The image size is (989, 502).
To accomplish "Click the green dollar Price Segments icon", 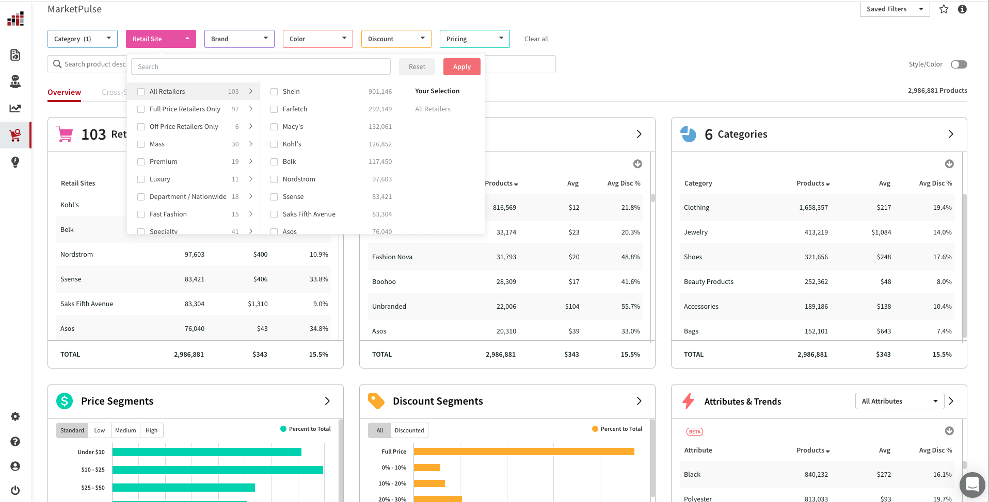I will pos(65,401).
